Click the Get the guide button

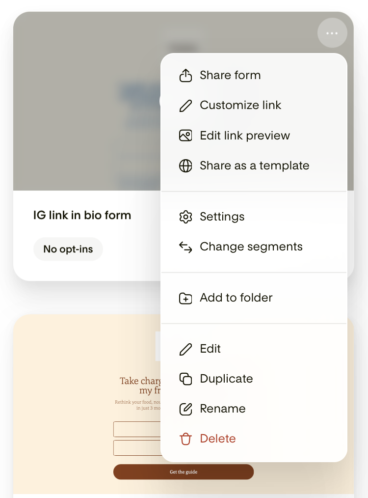click(x=184, y=471)
